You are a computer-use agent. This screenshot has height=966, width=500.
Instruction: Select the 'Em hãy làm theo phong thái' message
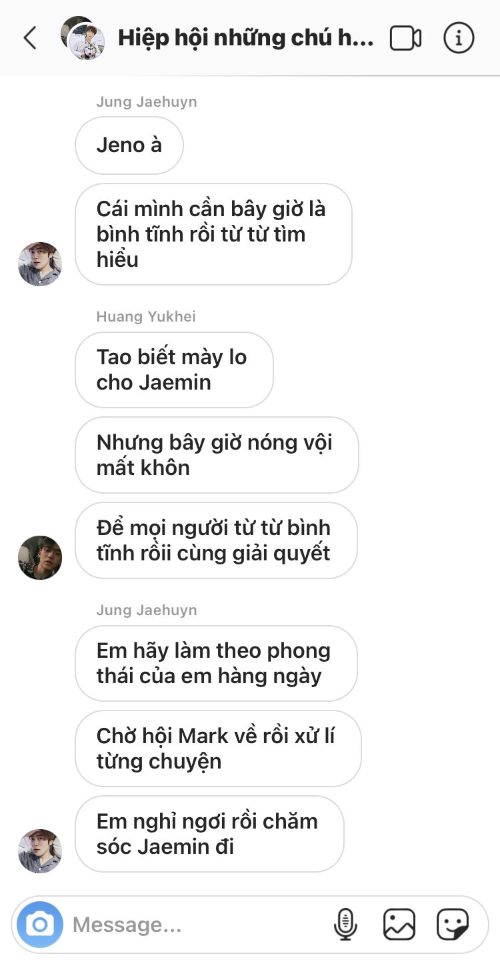coord(216,663)
